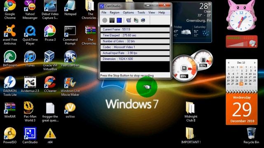Go to next month in calendar gadget
Screen dimensions: 264x148
255,62
